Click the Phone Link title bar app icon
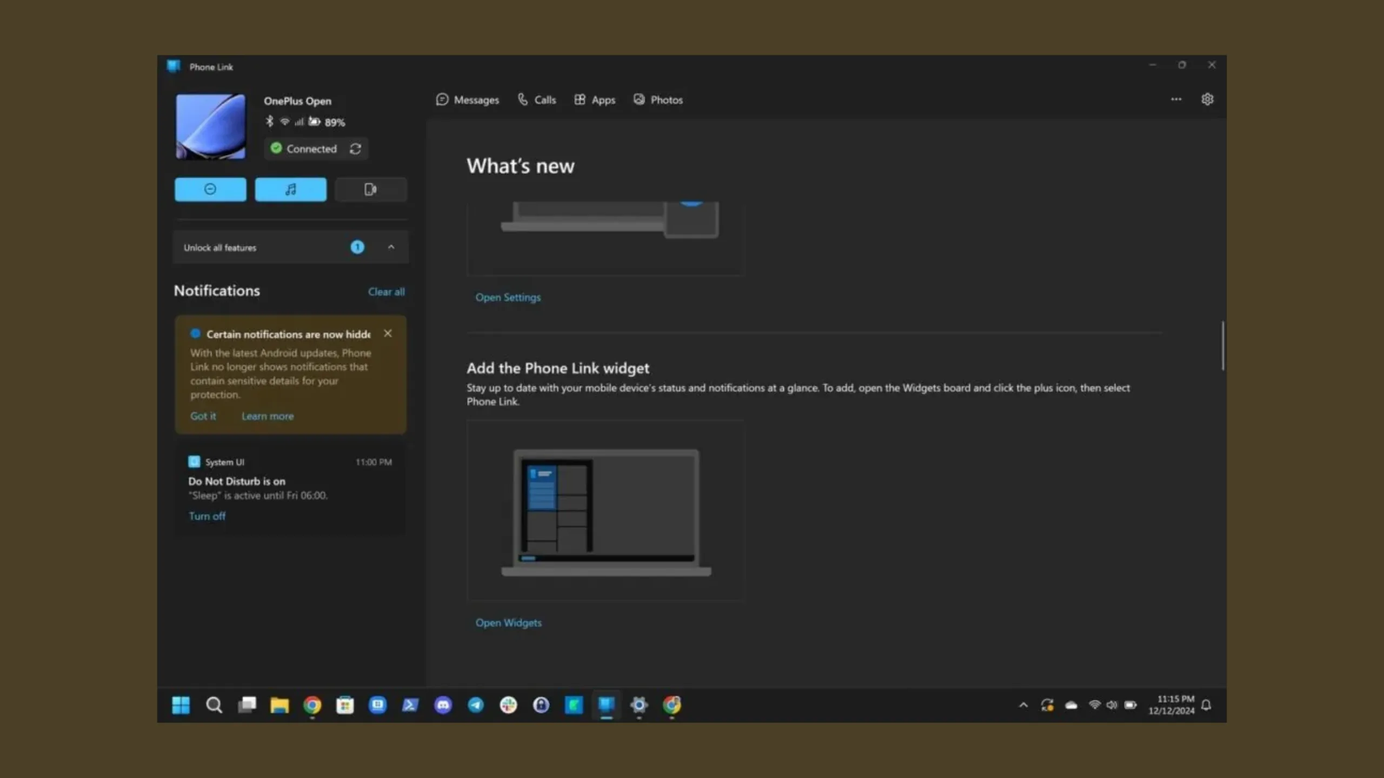Screen dimensions: 1384x778 click(174, 66)
